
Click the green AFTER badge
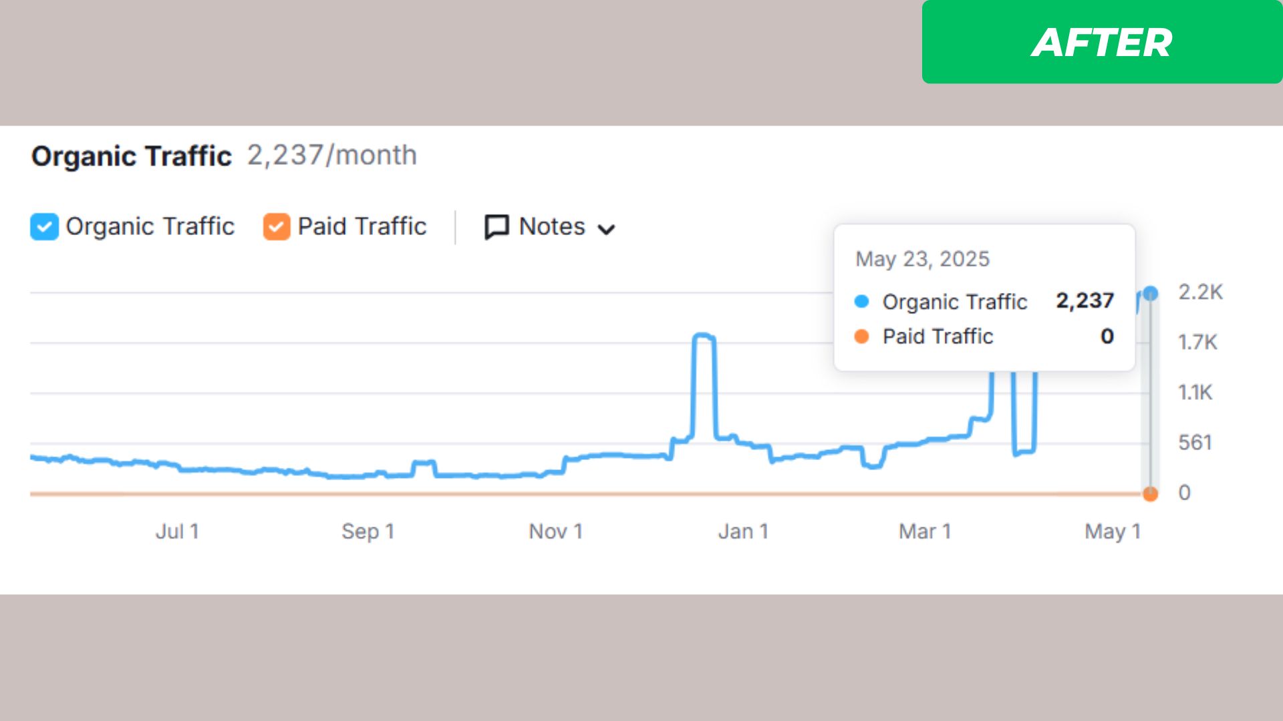pos(1101,42)
